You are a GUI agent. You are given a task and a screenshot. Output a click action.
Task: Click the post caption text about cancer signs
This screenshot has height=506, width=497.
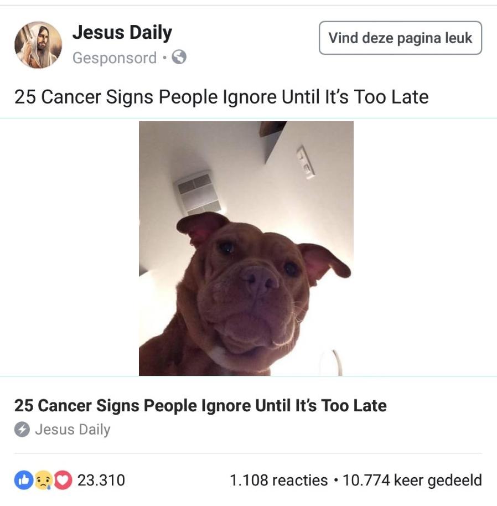pos(221,97)
